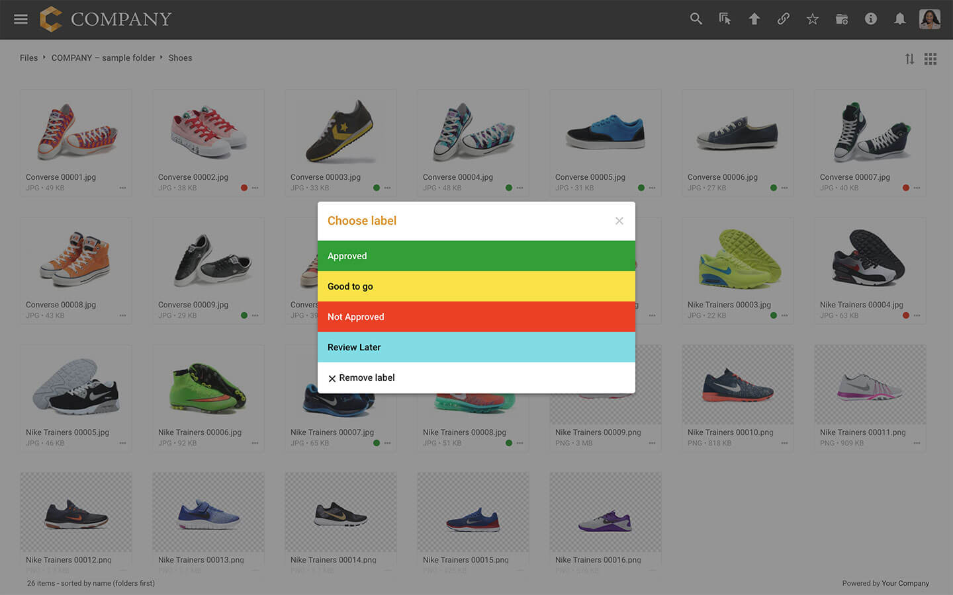Open the hamburger main menu
The image size is (953, 595).
(21, 19)
